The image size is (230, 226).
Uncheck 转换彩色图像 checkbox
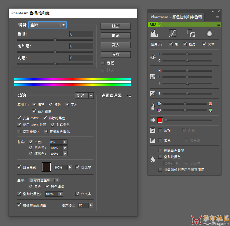pyautogui.click(x=46, y=132)
